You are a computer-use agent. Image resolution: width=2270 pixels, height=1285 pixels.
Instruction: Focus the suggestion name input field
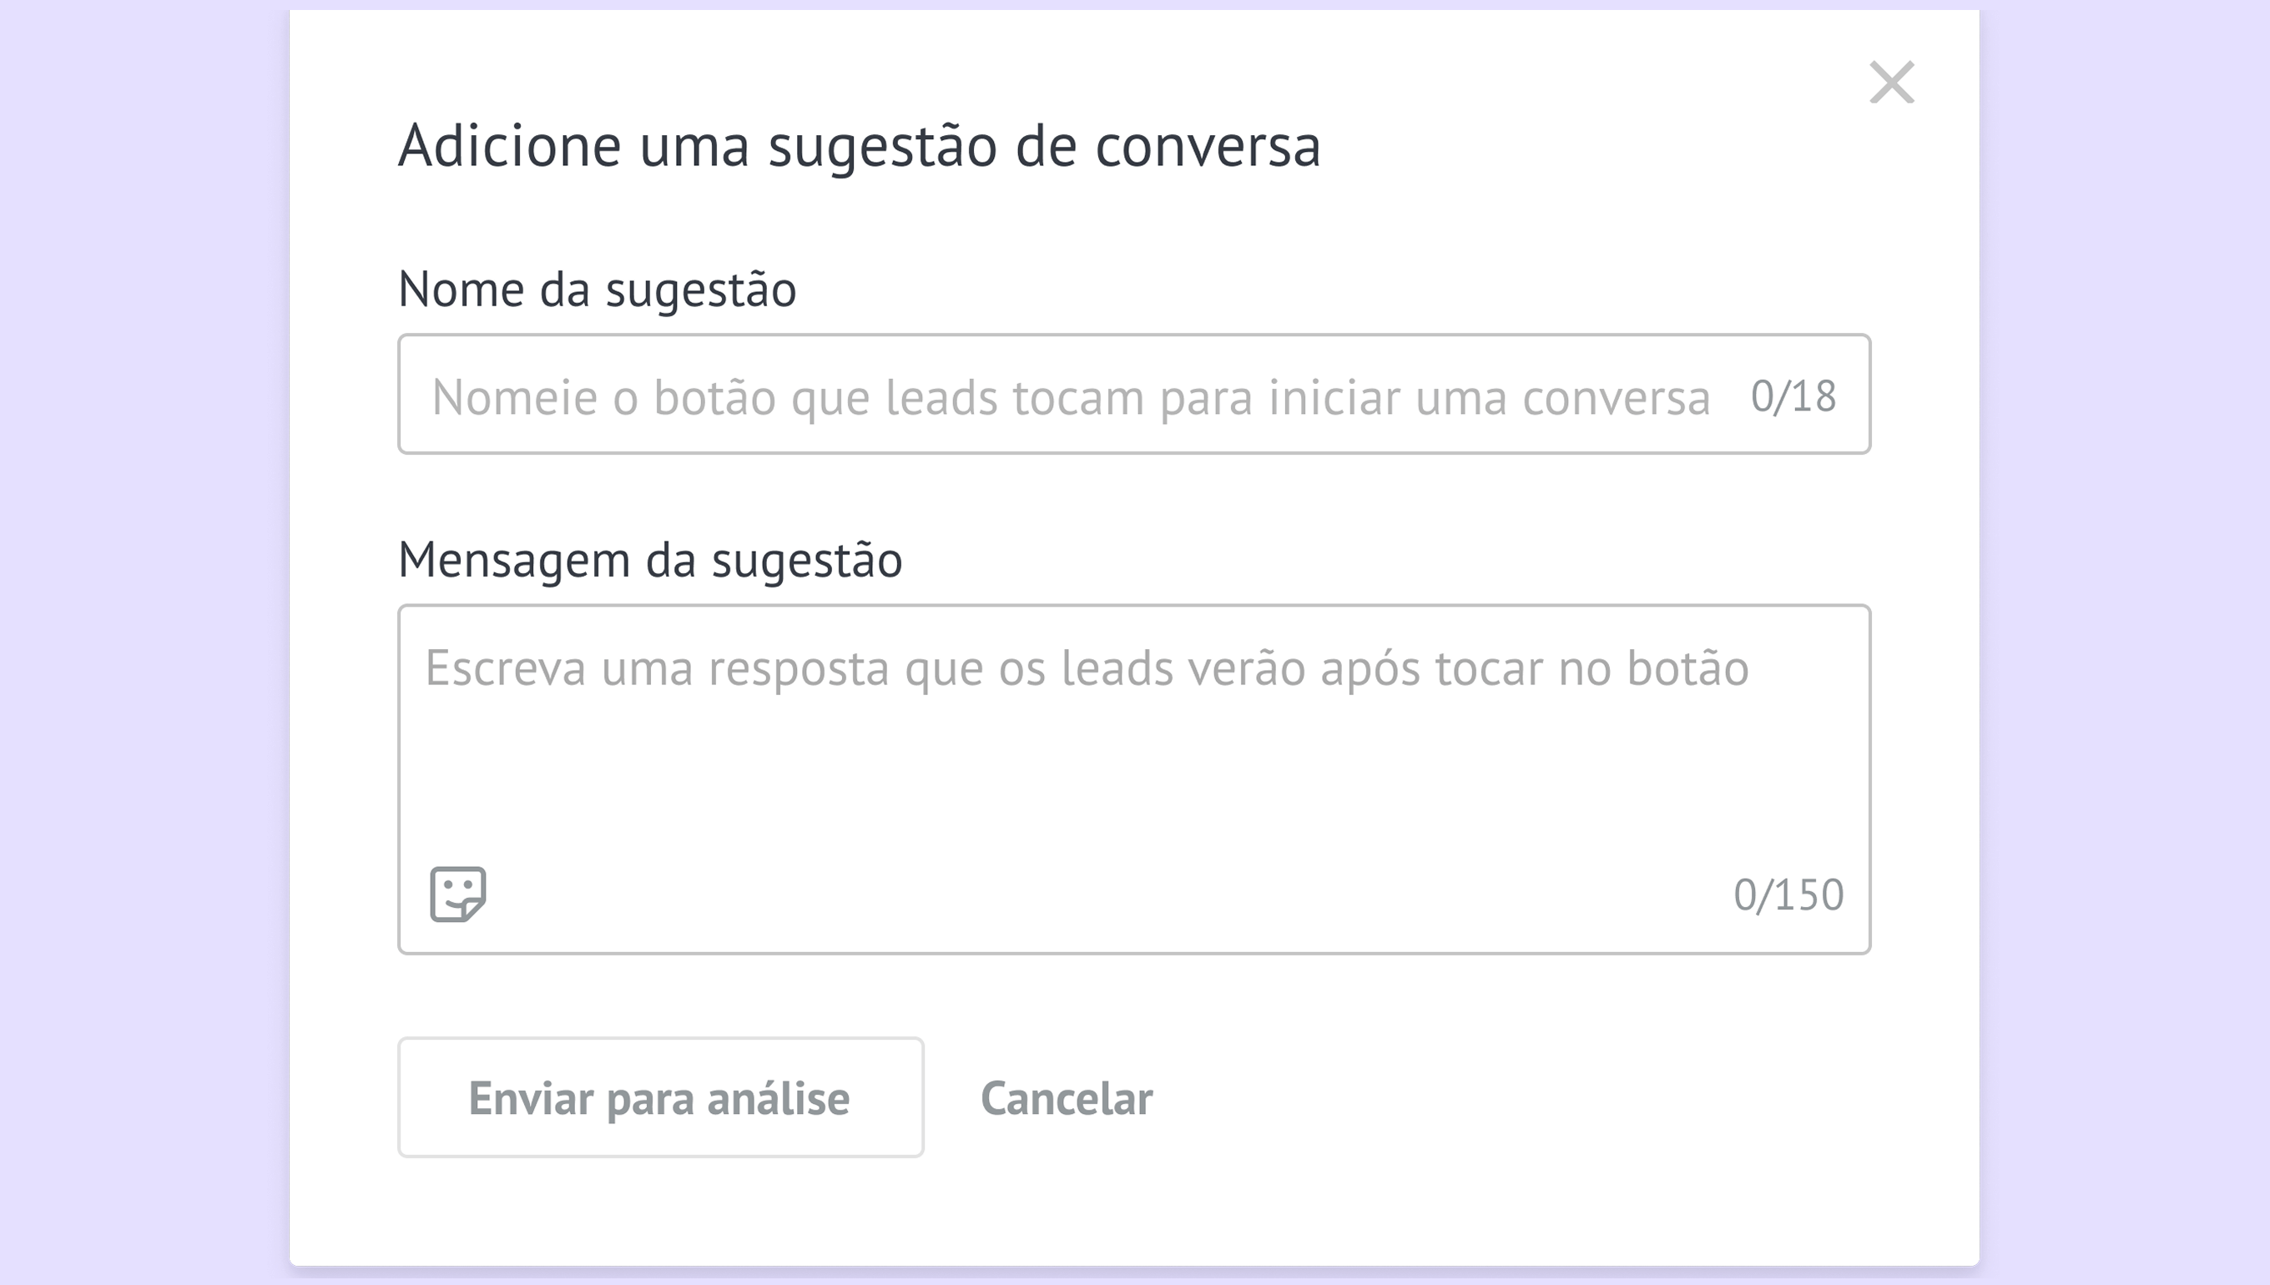click(1059, 395)
